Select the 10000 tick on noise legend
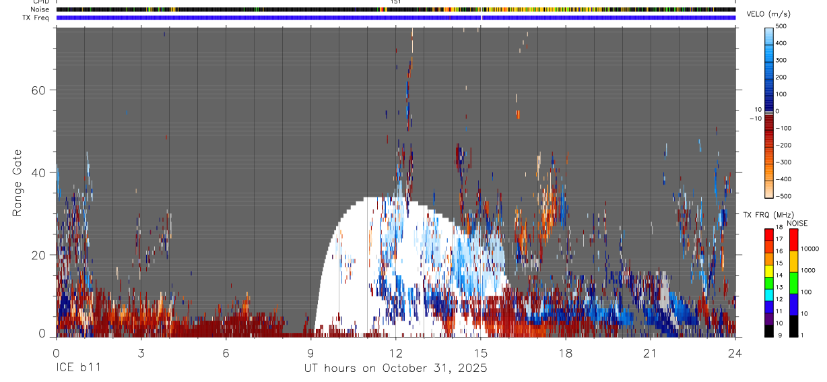827x382 pixels. (811, 249)
